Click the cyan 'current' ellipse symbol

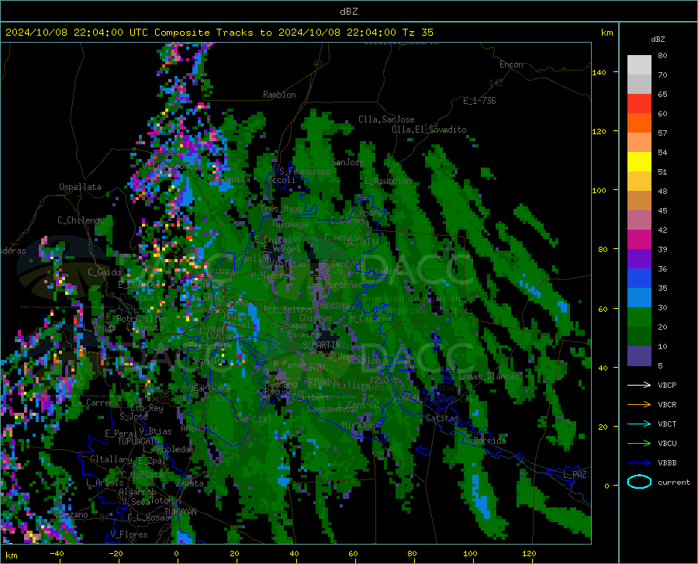tap(639, 482)
